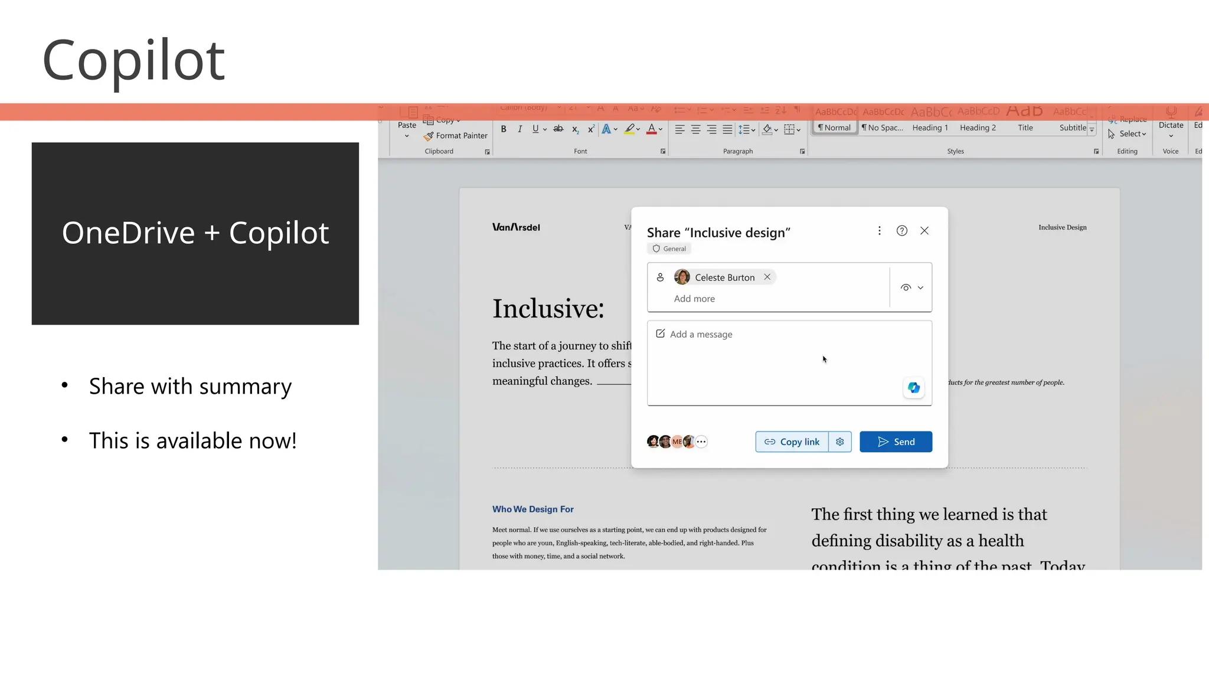Click the 'Who We Design For' heading
Viewport: 1209px width, 680px height.
click(532, 509)
